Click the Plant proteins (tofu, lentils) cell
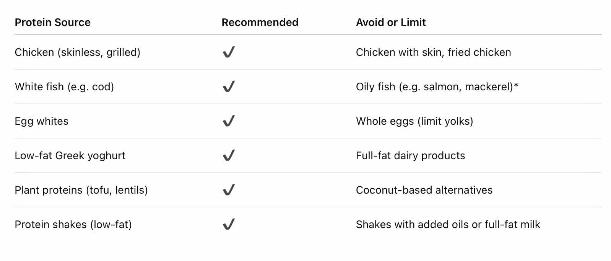Image resolution: width=611 pixels, height=261 pixels. 81,190
